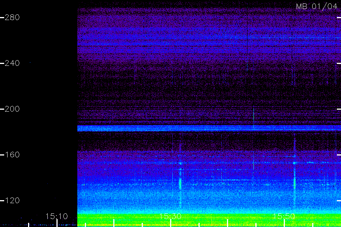Click the 15:10 time label

pyautogui.click(x=57, y=216)
